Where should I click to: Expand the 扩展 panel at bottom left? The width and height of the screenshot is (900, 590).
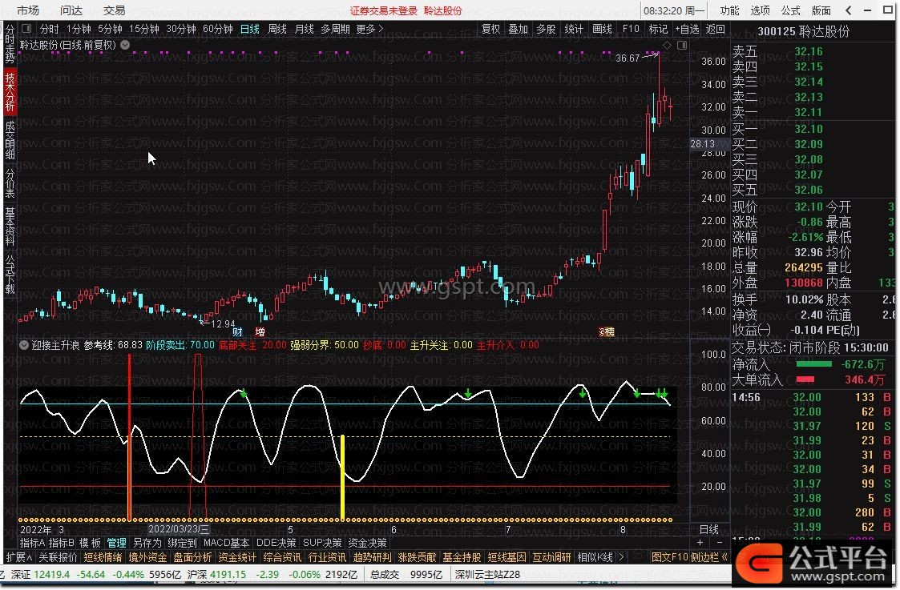pyautogui.click(x=19, y=556)
